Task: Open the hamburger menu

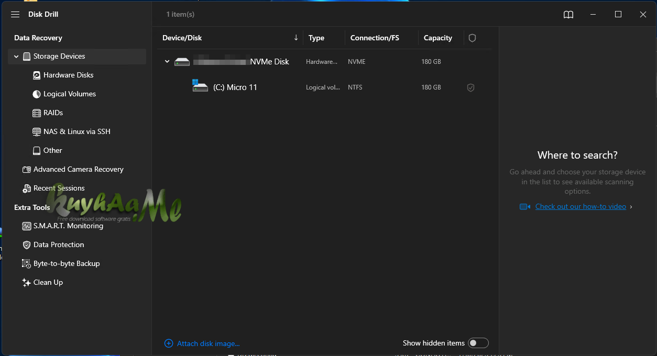Action: pos(15,15)
